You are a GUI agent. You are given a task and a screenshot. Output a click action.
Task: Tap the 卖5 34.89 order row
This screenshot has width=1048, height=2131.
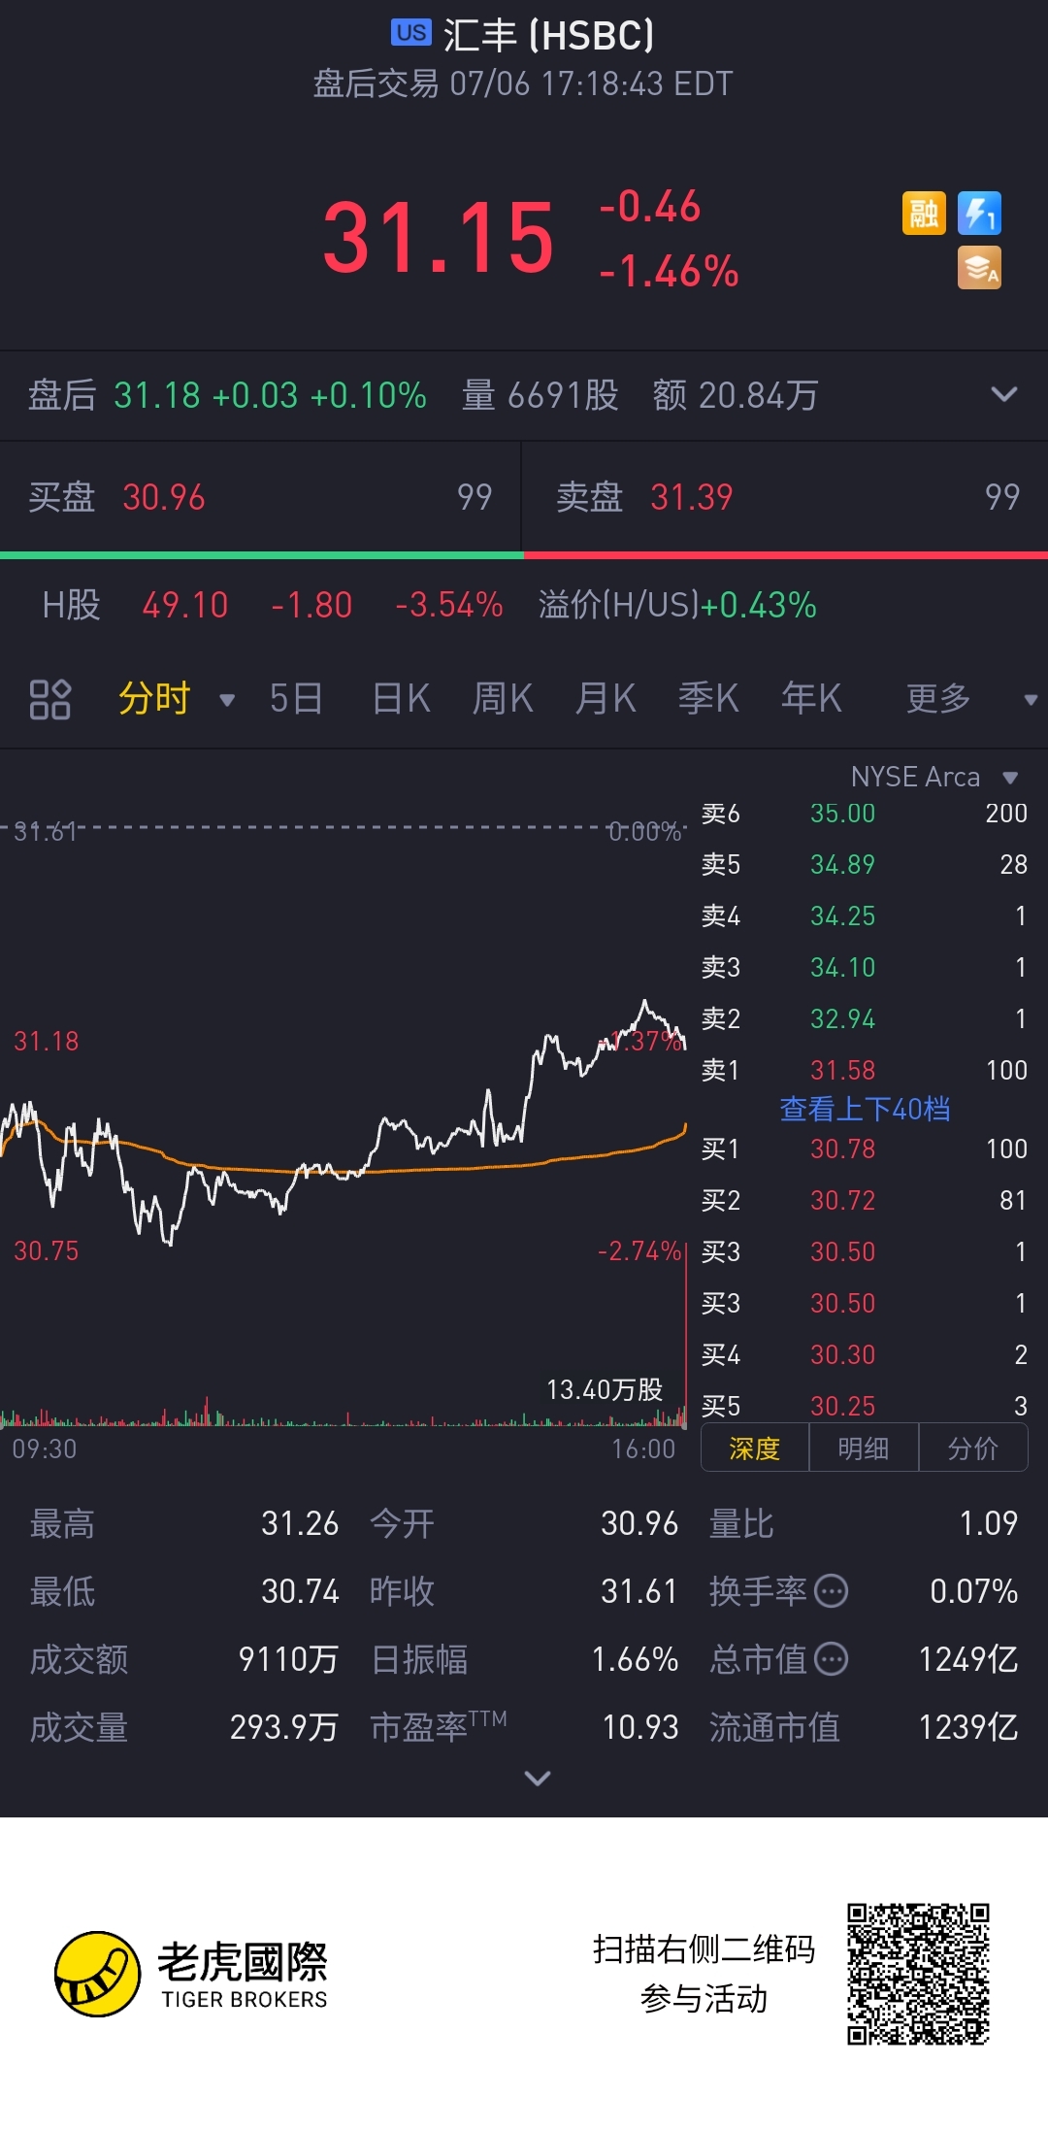click(x=864, y=865)
